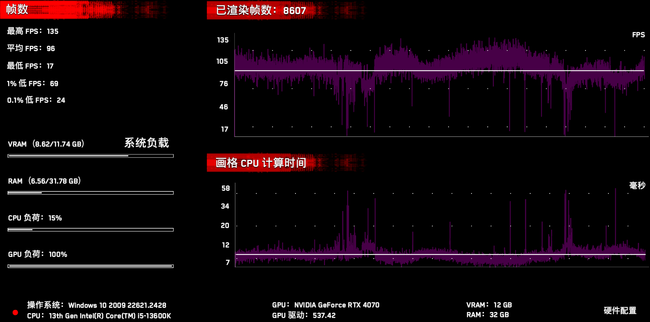Click the 系统负载 section title
650x322 pixels.
pos(146,143)
